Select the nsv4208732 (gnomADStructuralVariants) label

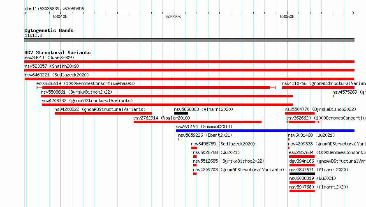click(x=87, y=101)
